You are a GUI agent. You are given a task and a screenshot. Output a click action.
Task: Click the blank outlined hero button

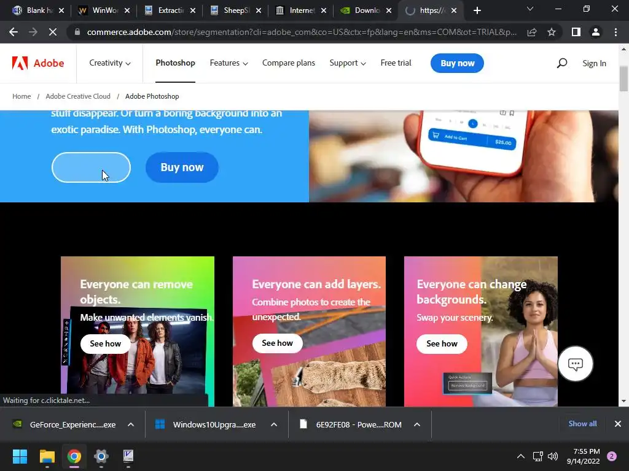point(91,167)
